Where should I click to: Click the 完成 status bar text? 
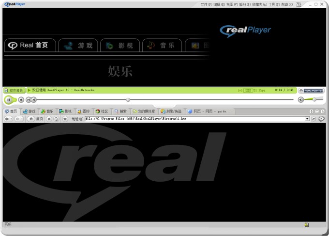pos(8,224)
